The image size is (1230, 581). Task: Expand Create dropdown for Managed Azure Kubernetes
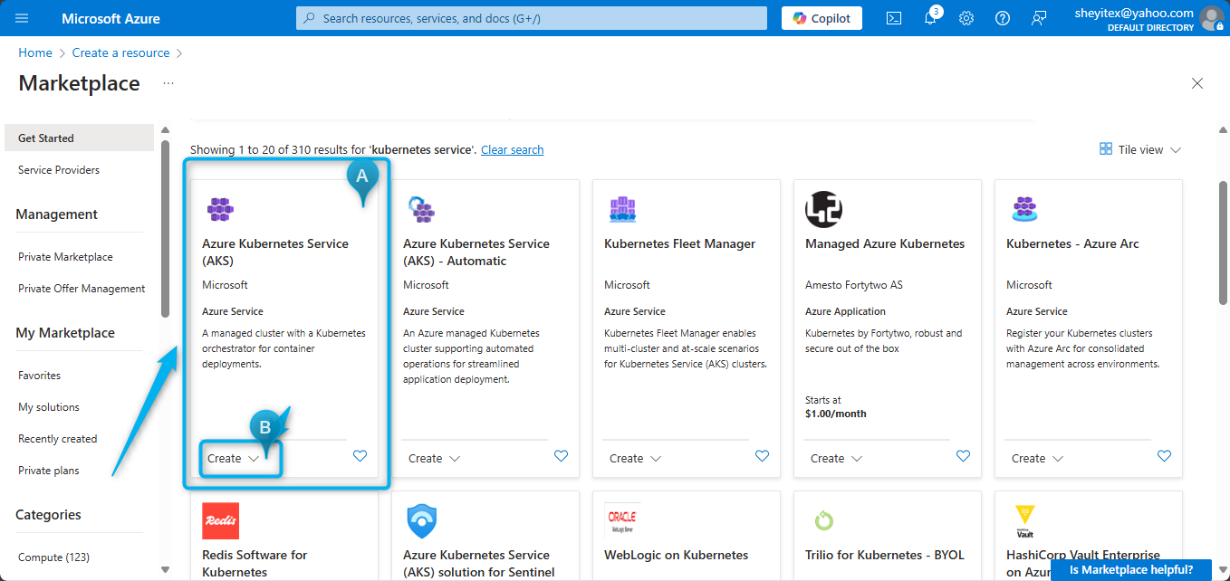pyautogui.click(x=837, y=459)
